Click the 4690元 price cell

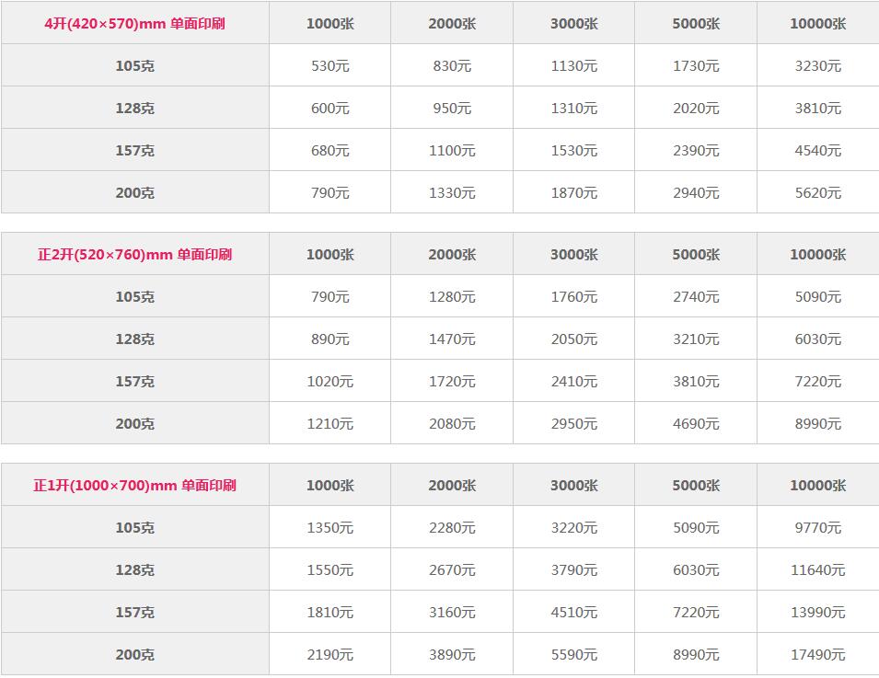pyautogui.click(x=696, y=423)
